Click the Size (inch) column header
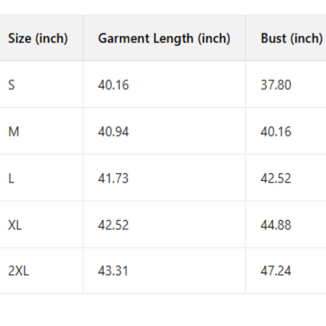 (x=38, y=39)
